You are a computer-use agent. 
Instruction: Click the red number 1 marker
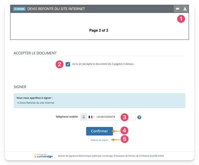(x=181, y=19)
